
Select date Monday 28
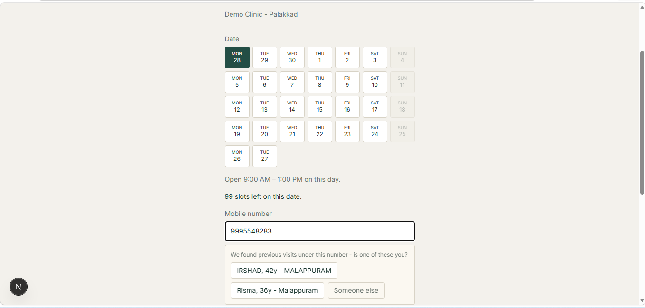[237, 57]
